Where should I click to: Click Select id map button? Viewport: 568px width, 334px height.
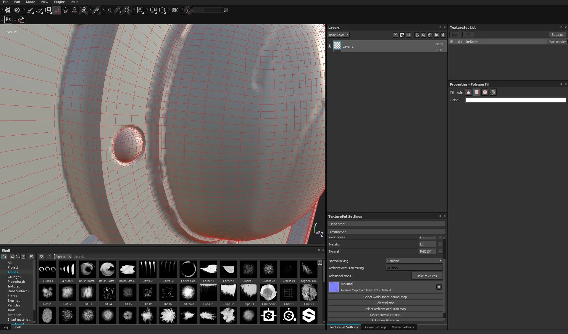[385, 303]
